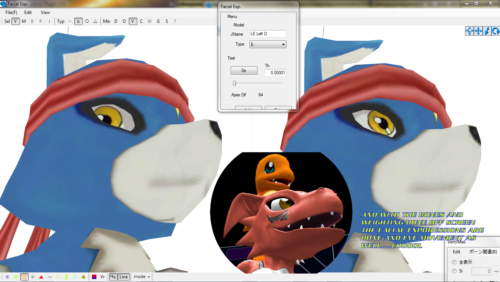
Task: Click the Model label in Menu group
Action: coord(239,25)
